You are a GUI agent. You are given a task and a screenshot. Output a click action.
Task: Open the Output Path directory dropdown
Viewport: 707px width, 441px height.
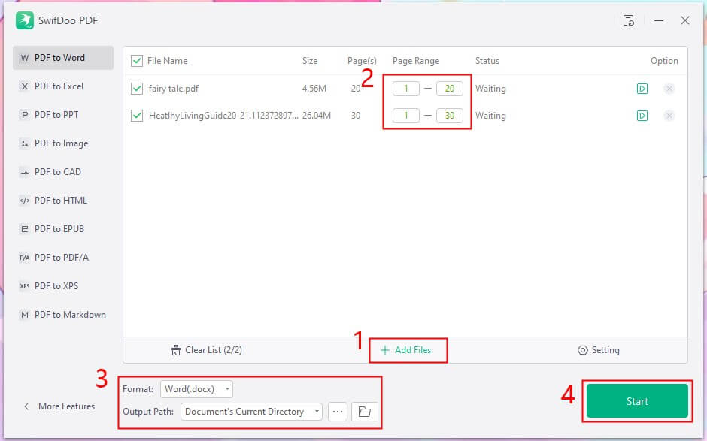point(251,412)
